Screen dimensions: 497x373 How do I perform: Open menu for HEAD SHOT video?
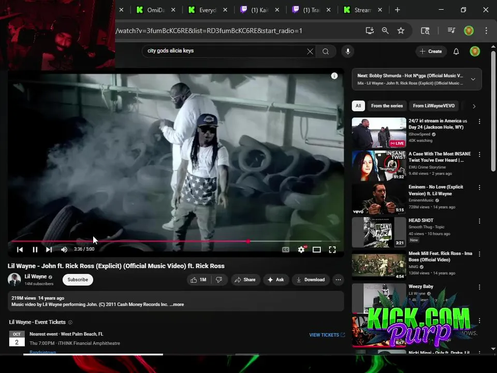(x=479, y=221)
